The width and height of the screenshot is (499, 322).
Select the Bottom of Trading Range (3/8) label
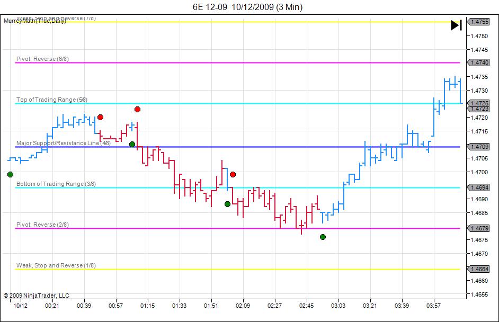56,184
